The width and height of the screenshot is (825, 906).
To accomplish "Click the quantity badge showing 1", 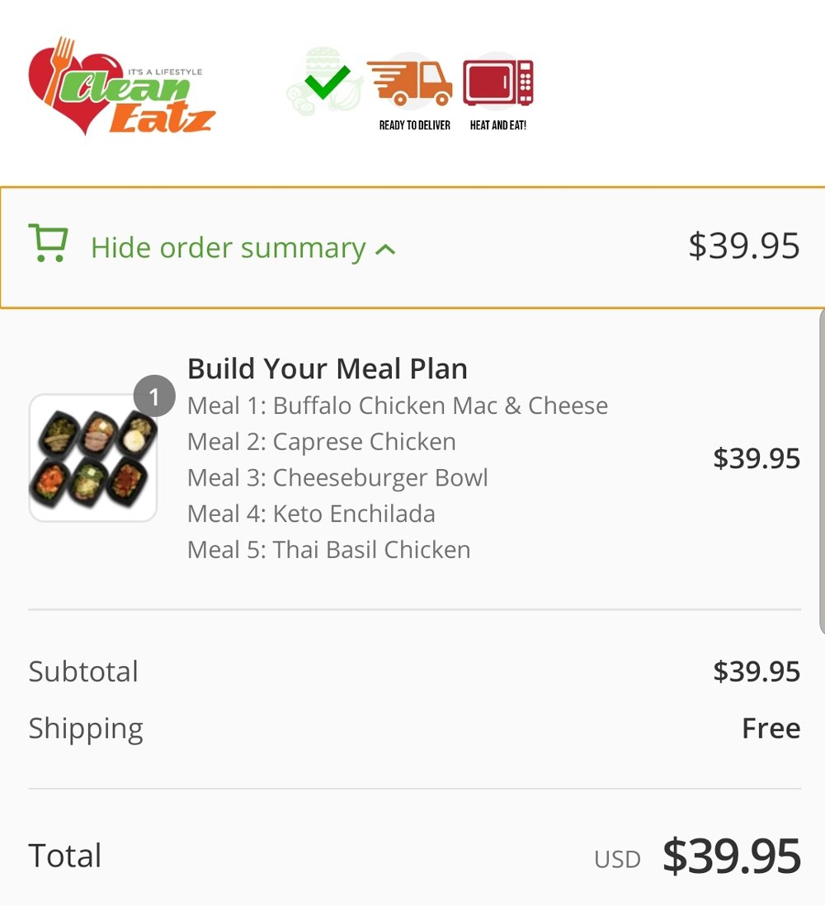I will tap(154, 396).
